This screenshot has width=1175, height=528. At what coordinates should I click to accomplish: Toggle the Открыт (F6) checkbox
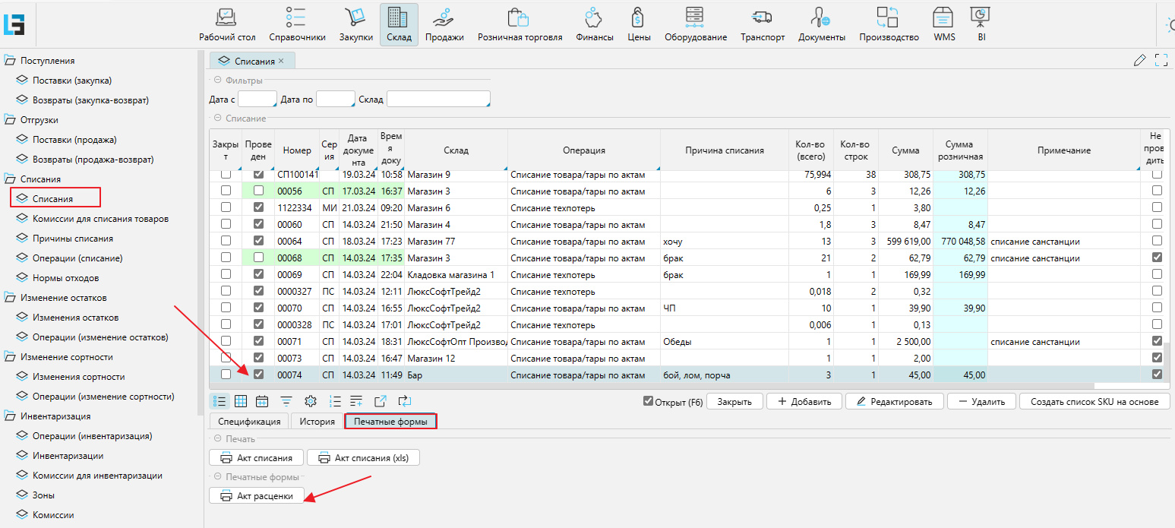click(648, 401)
